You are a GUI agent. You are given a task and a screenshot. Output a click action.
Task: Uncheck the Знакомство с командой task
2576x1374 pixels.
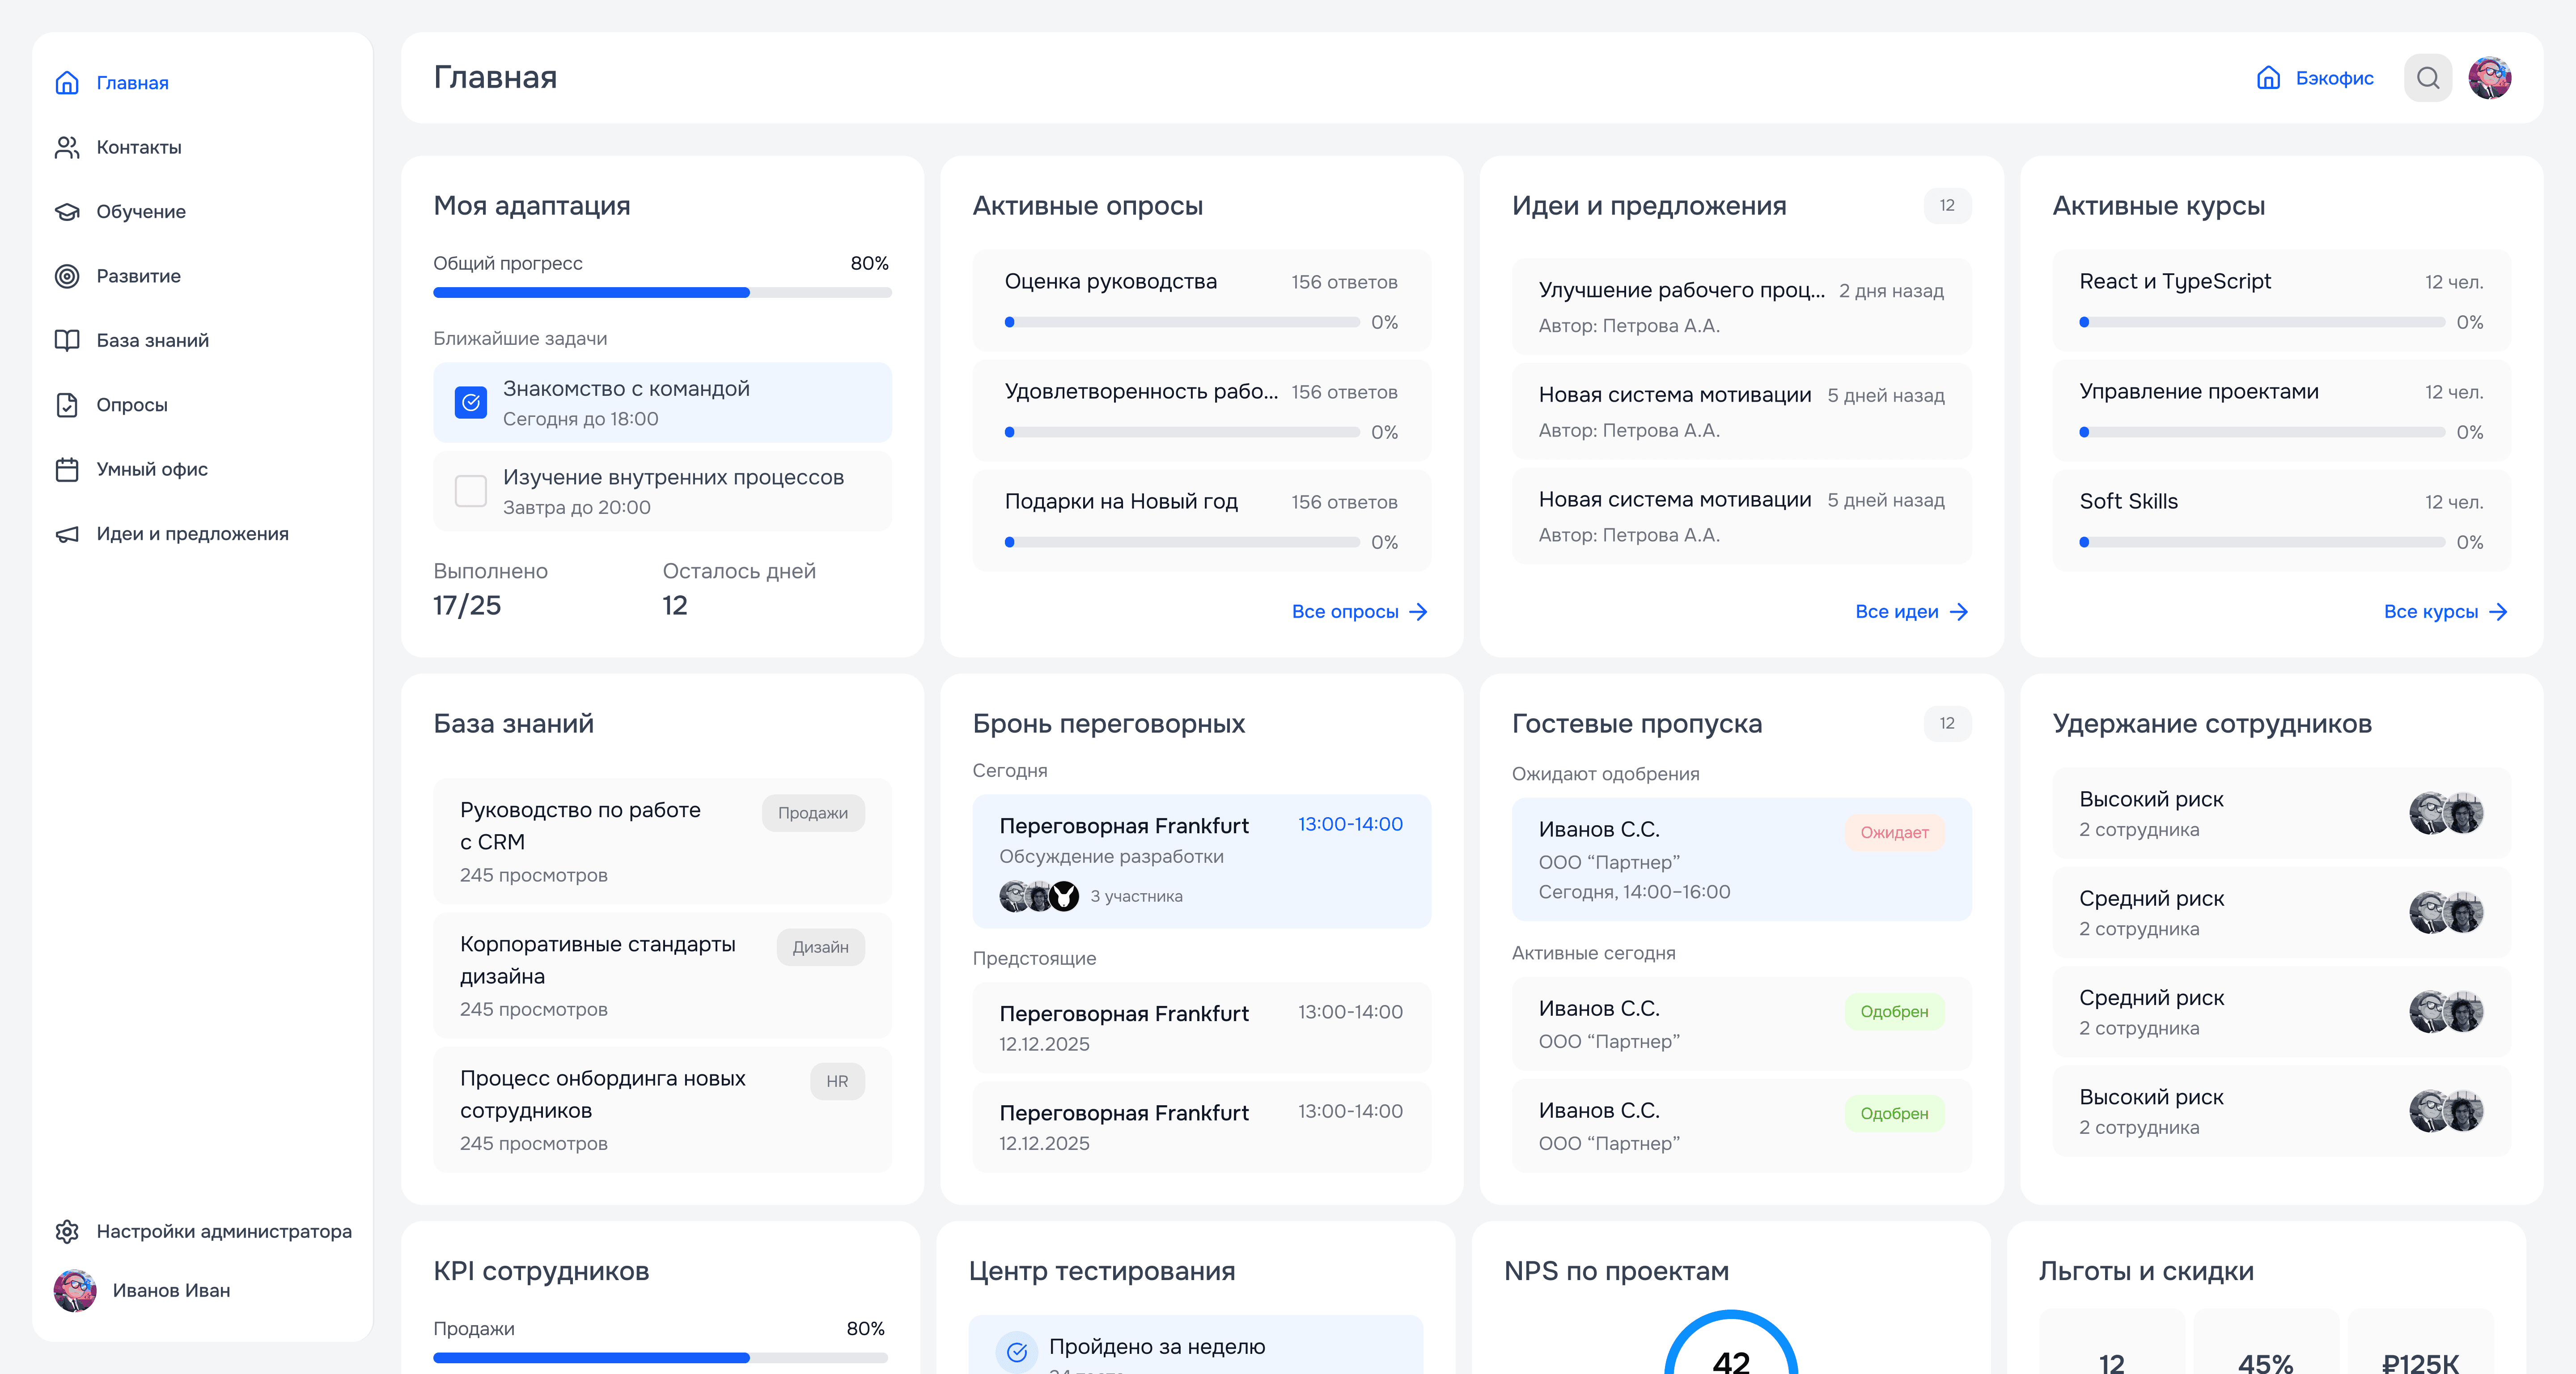click(x=471, y=402)
